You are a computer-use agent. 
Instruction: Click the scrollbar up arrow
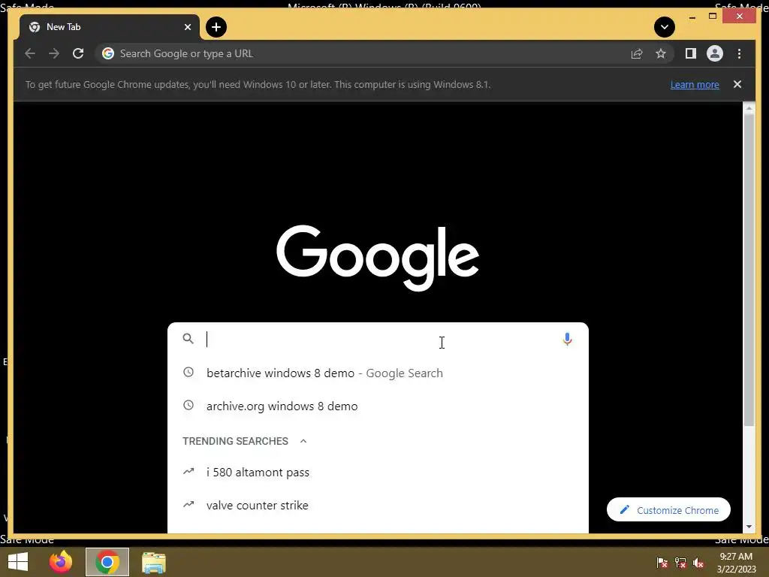[x=749, y=108]
